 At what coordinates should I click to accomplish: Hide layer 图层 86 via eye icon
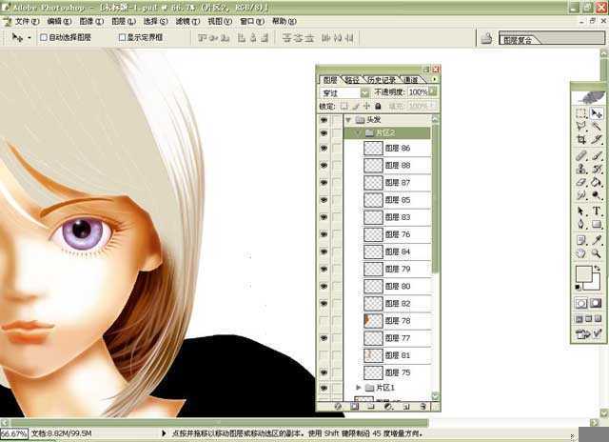point(324,148)
